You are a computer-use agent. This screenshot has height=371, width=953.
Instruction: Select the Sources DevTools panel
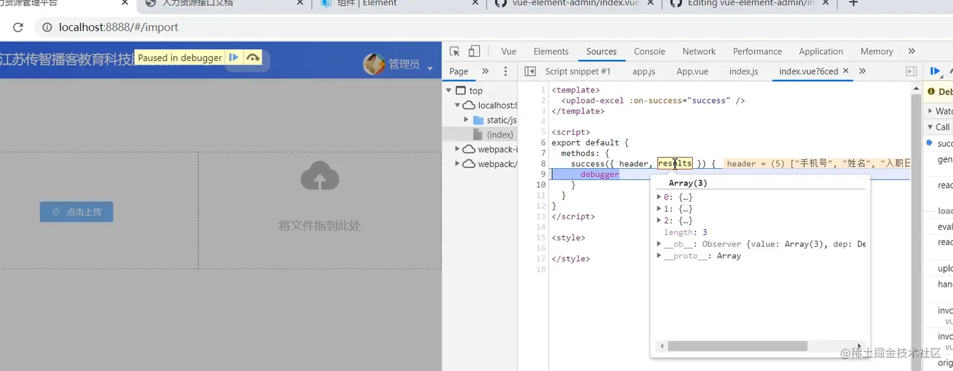pyautogui.click(x=601, y=52)
